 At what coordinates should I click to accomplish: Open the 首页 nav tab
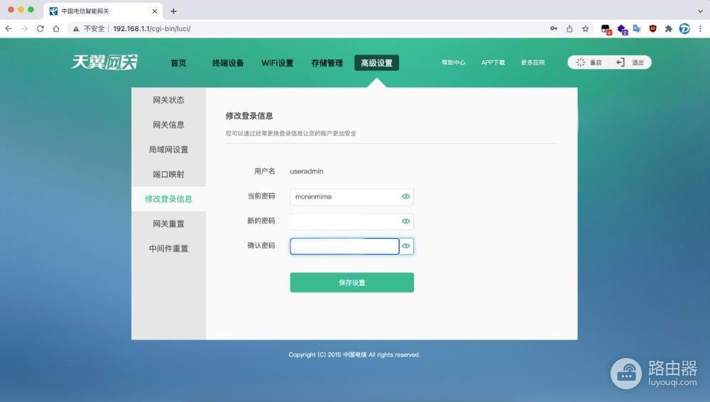(178, 63)
